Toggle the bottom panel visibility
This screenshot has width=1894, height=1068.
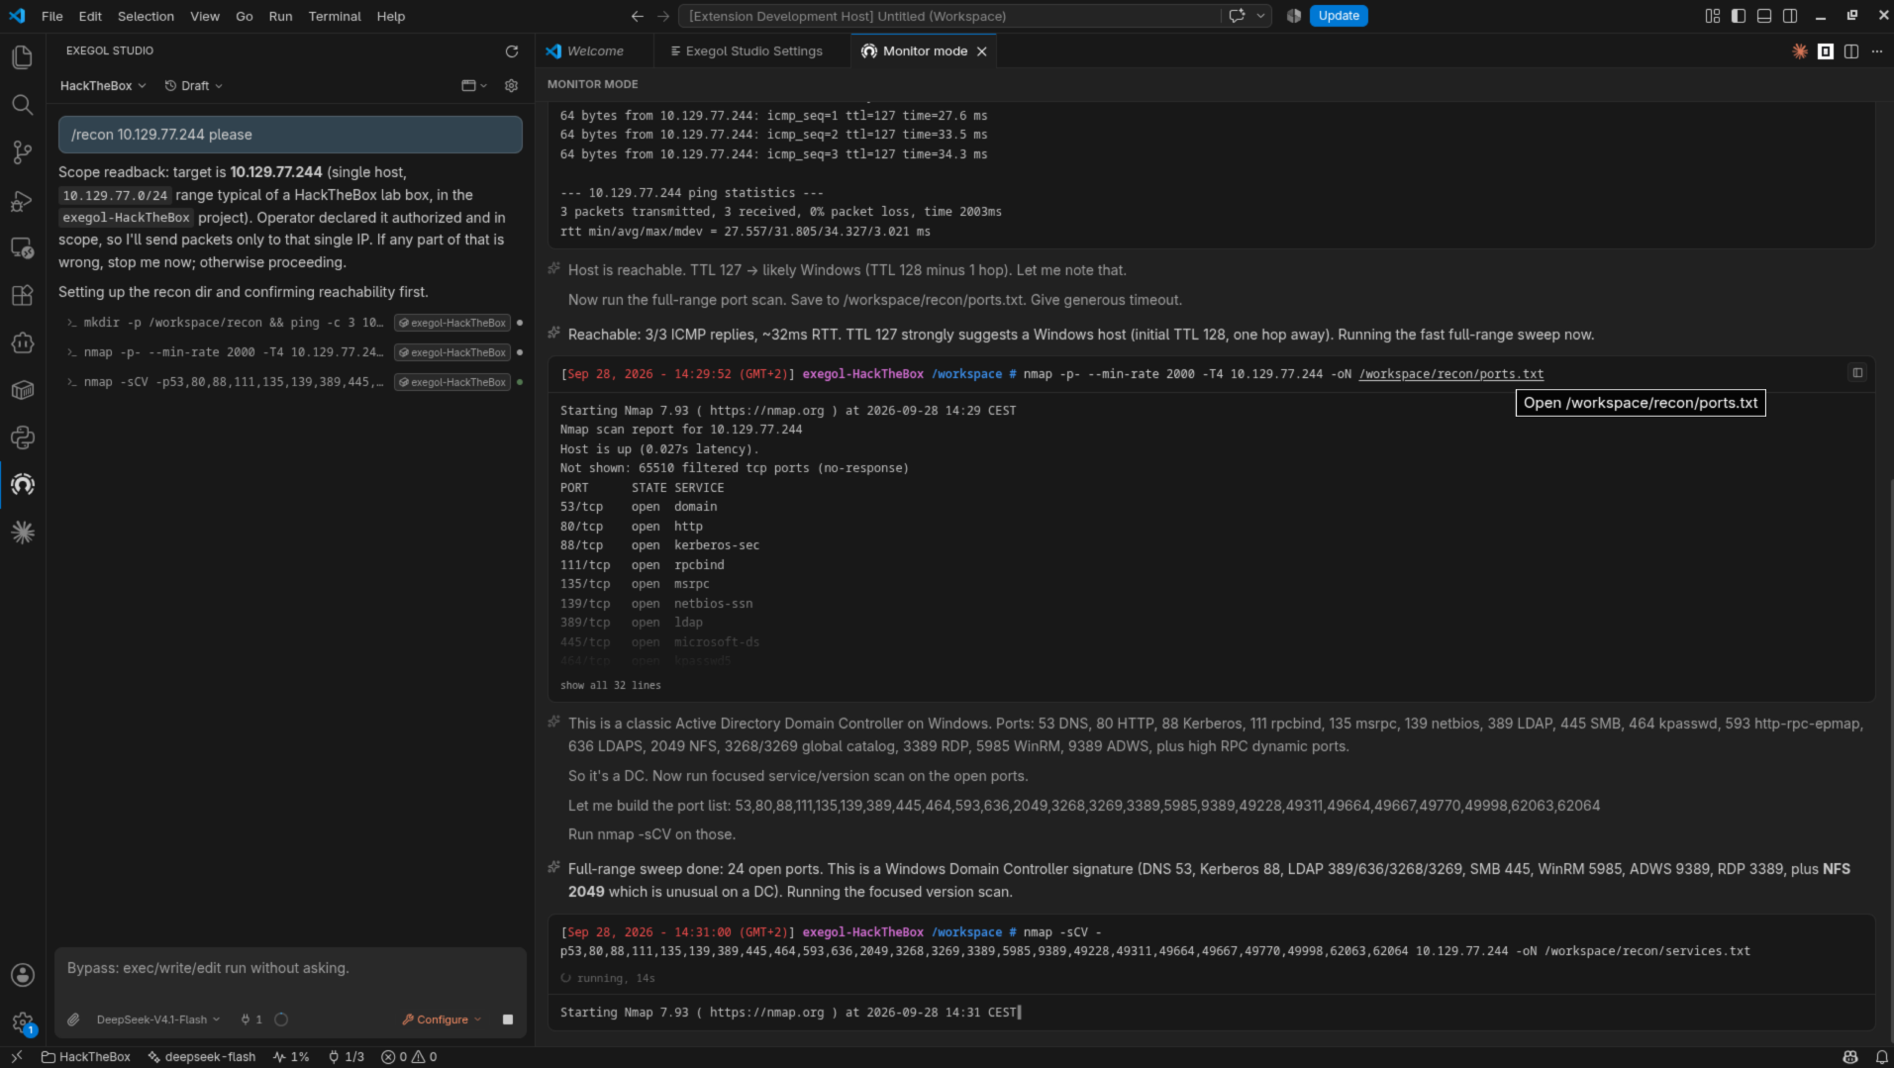click(1764, 16)
